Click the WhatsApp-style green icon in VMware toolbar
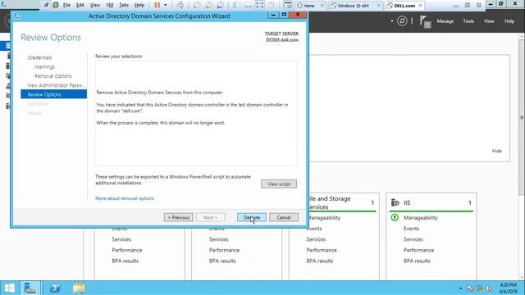This screenshot has height=295, width=525. tap(56, 5)
